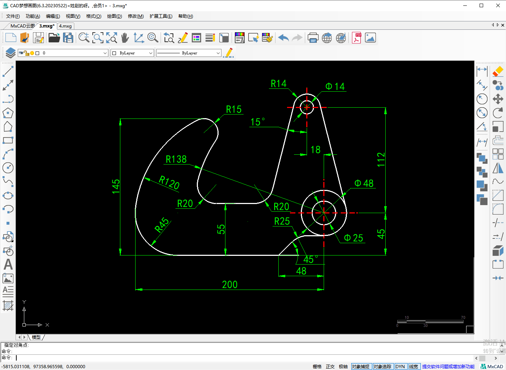
Task: Toggle 正交 ortho mode
Action: (330, 366)
